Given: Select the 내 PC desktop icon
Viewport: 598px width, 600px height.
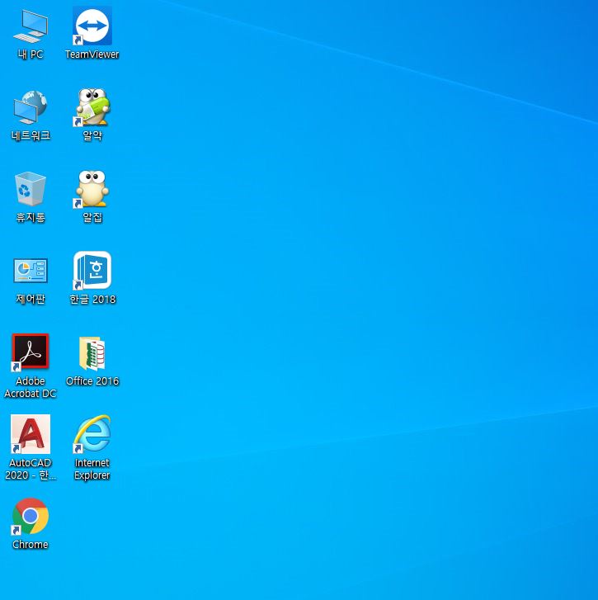Looking at the screenshot, I should (x=31, y=26).
